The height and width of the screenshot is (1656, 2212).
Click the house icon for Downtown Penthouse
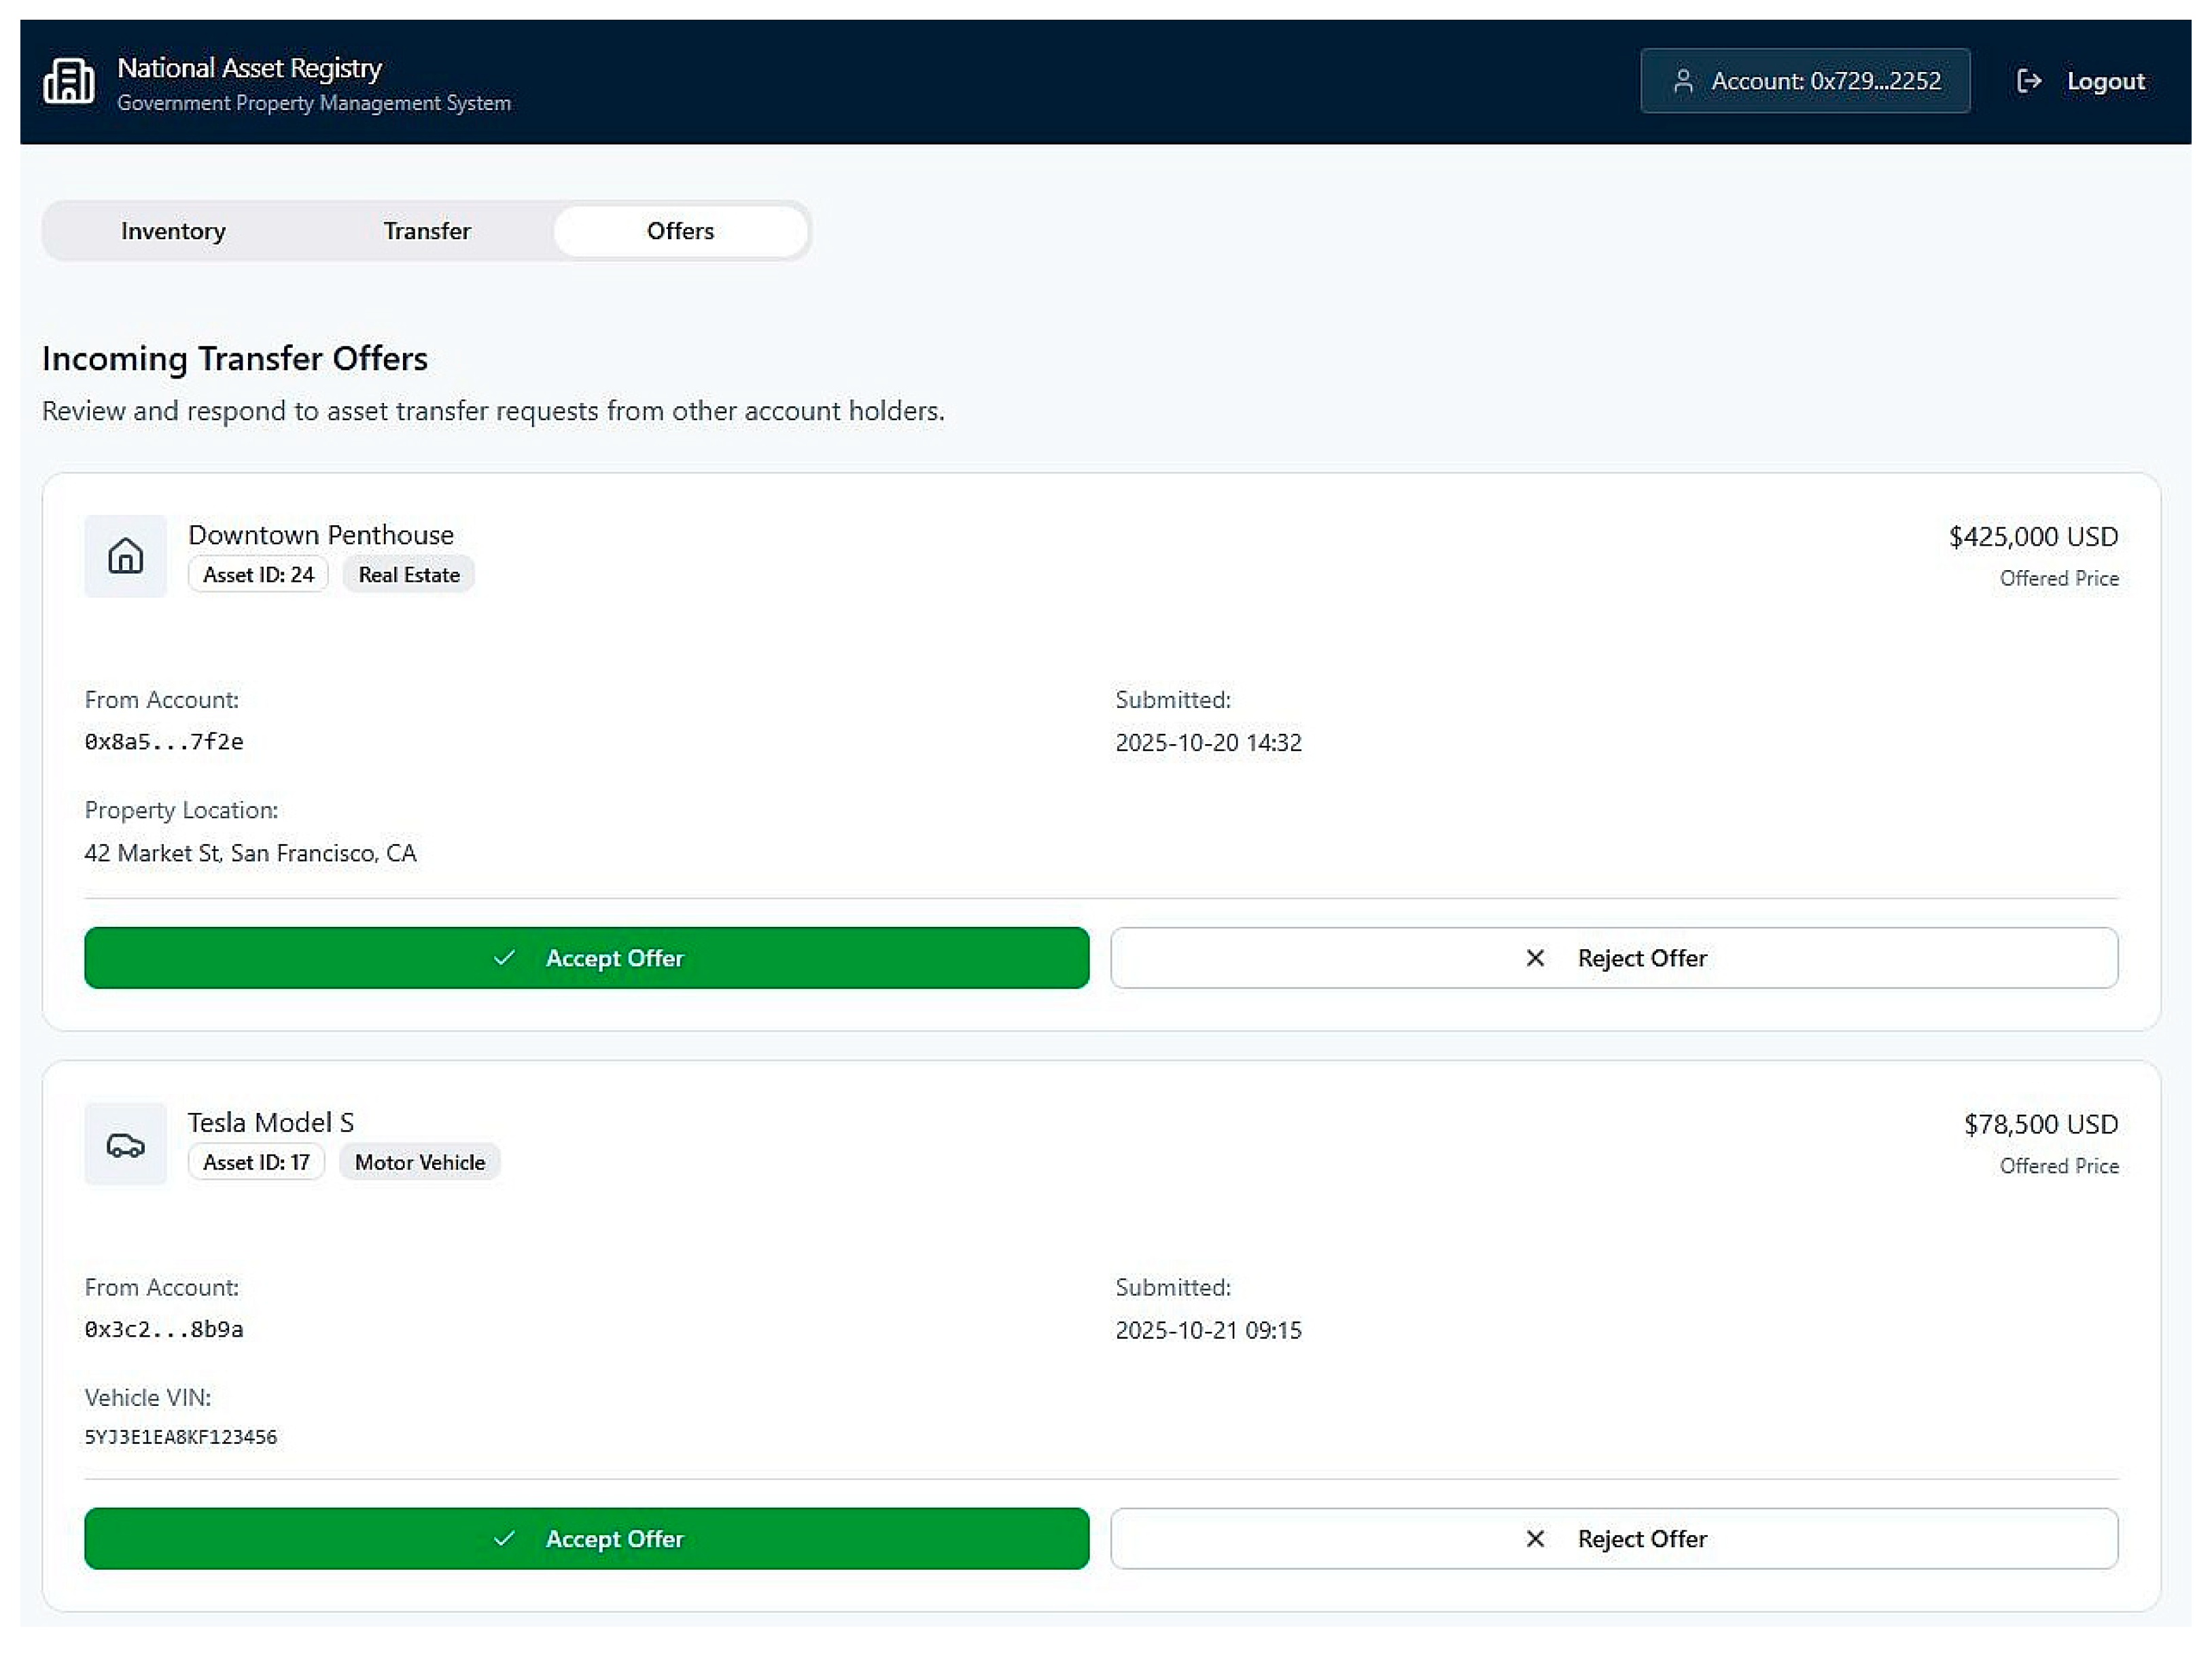click(x=125, y=556)
